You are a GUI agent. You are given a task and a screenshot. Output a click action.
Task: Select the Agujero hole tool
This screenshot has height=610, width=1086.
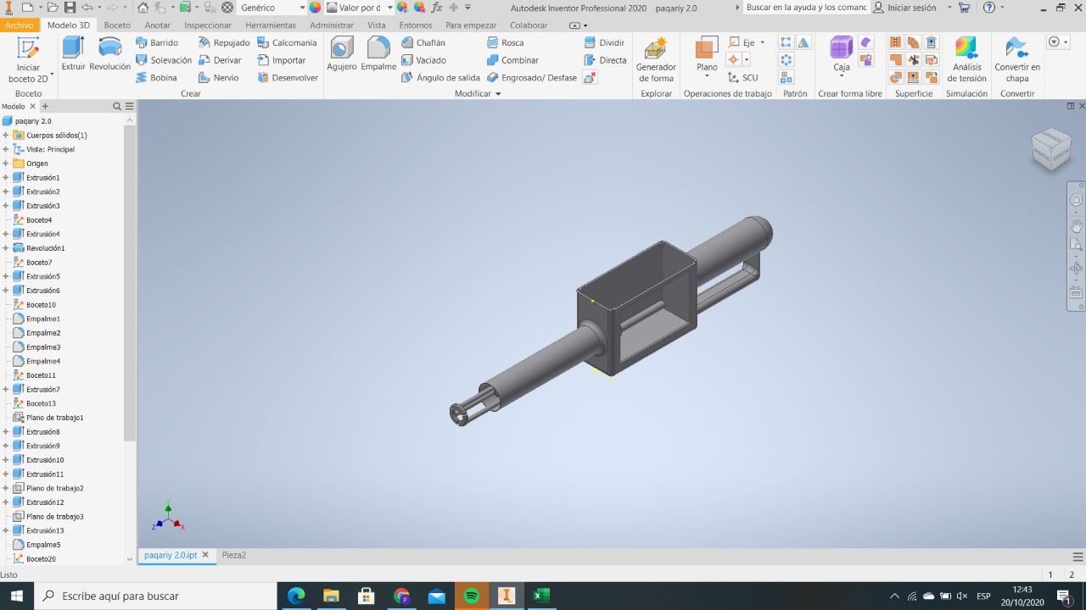pos(342,54)
